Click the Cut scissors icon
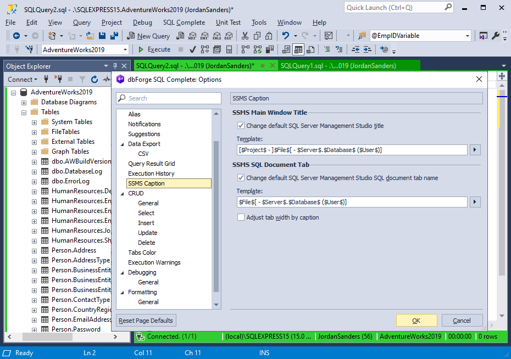Screen dimensions: 511x359 [245, 36]
